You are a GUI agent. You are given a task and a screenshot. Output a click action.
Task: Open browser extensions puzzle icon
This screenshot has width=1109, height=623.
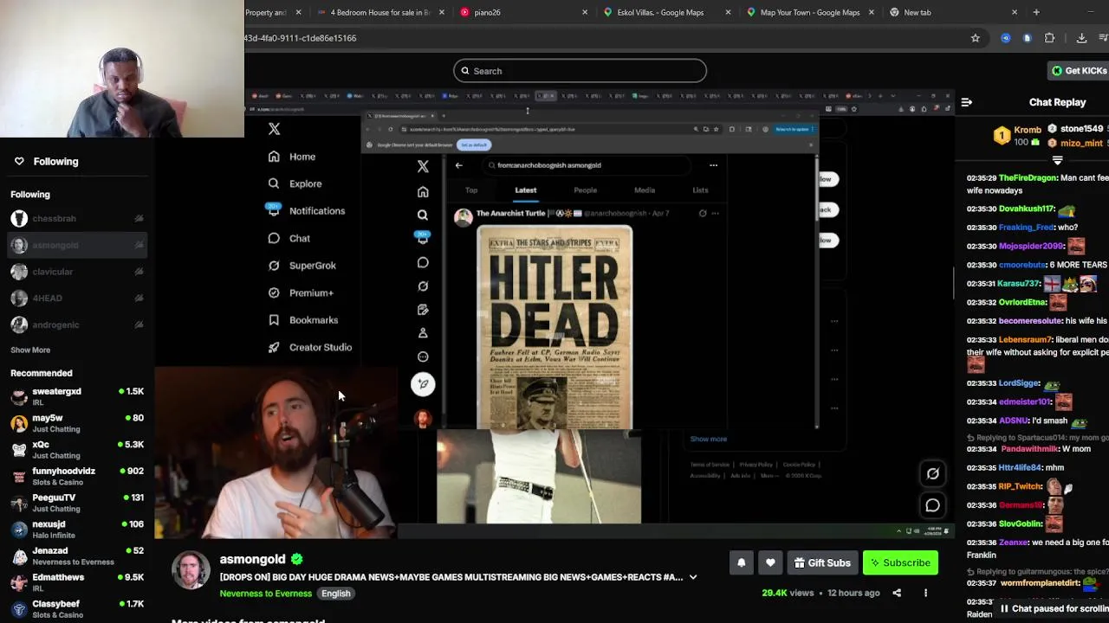(1049, 38)
